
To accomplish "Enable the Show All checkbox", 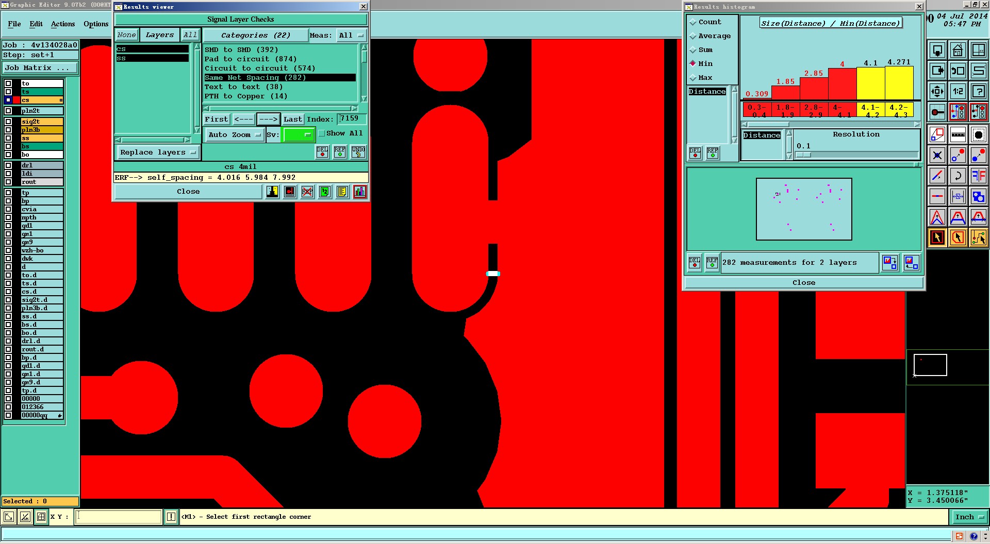I will [x=322, y=133].
